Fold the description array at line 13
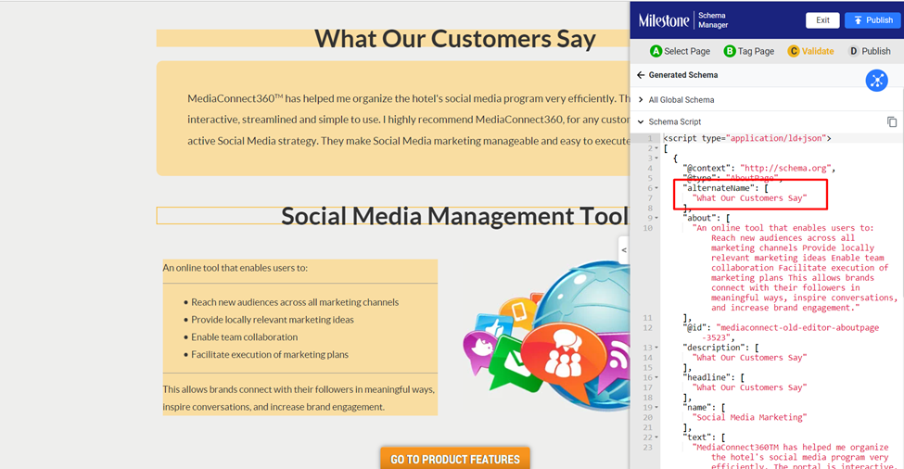Screen dimensions: 904x469 [656, 348]
